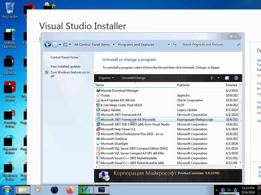This screenshot has height=195, width=261.
Task: Click the KLCP publisher cell
Action: pyautogui.click(x=181, y=105)
